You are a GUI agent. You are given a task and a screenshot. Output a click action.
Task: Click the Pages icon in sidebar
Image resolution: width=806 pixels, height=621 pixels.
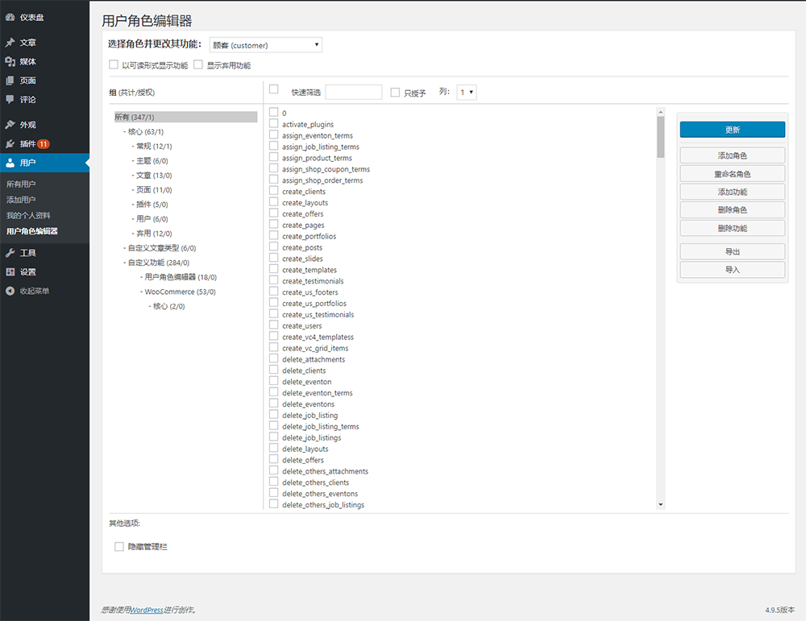click(10, 81)
